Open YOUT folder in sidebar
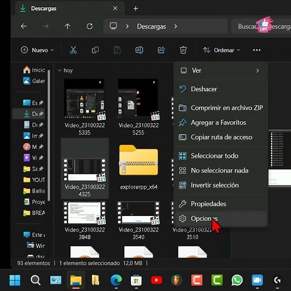Image resolution: width=291 pixels, height=291 pixels. tap(34, 180)
